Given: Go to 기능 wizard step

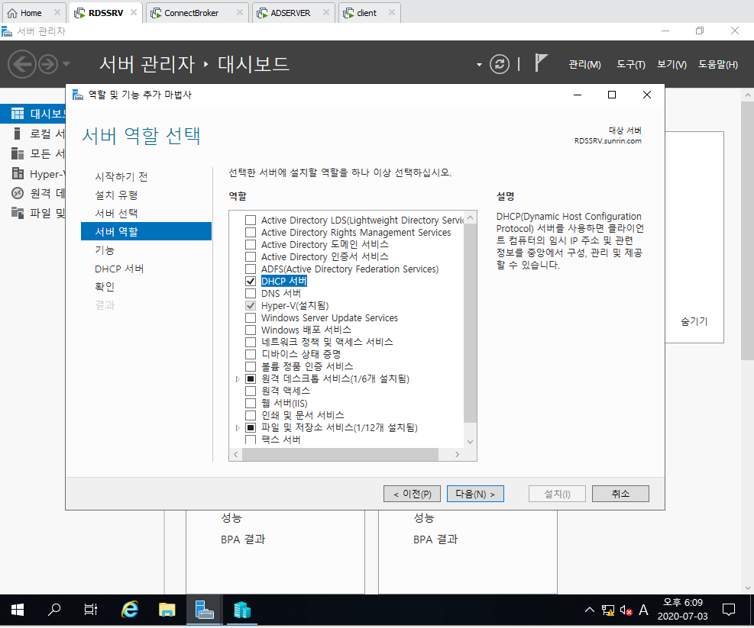Looking at the screenshot, I should point(105,250).
